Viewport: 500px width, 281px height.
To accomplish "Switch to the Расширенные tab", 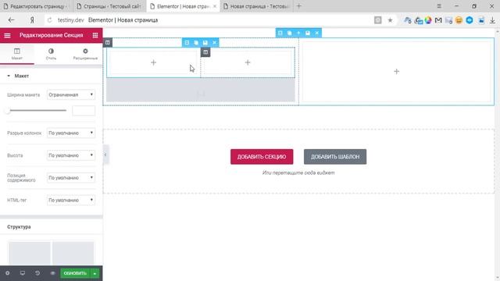I will pos(85,54).
